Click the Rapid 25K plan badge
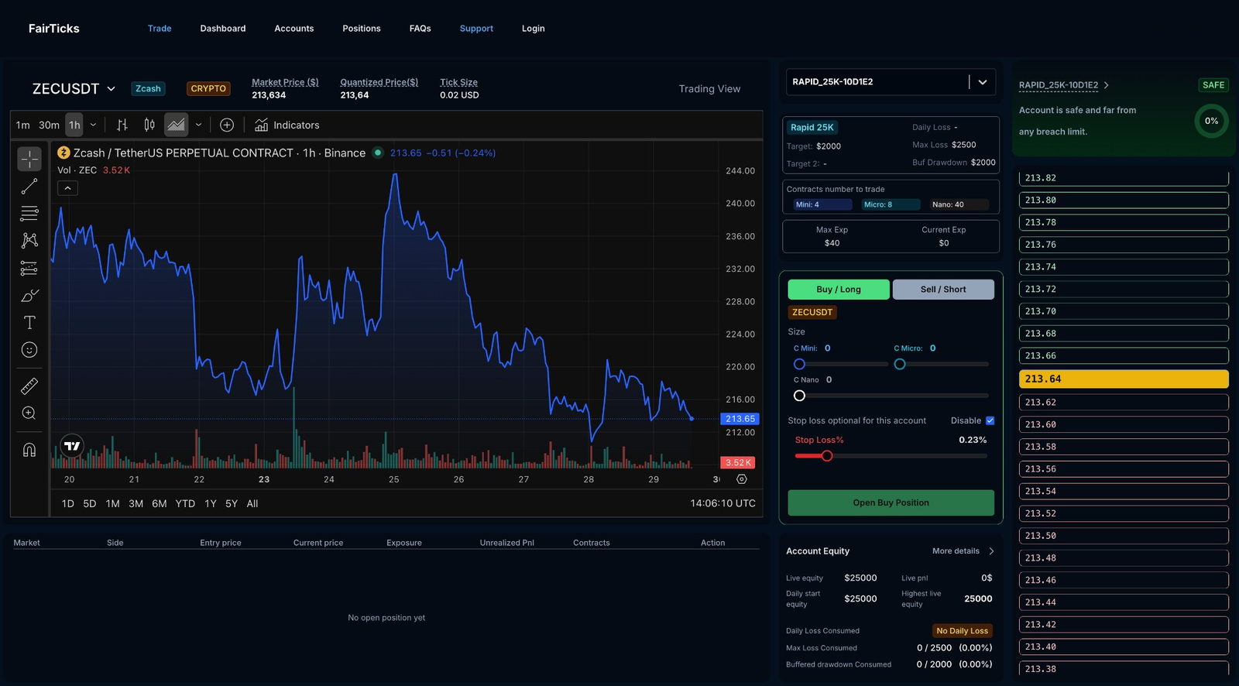 (812, 128)
